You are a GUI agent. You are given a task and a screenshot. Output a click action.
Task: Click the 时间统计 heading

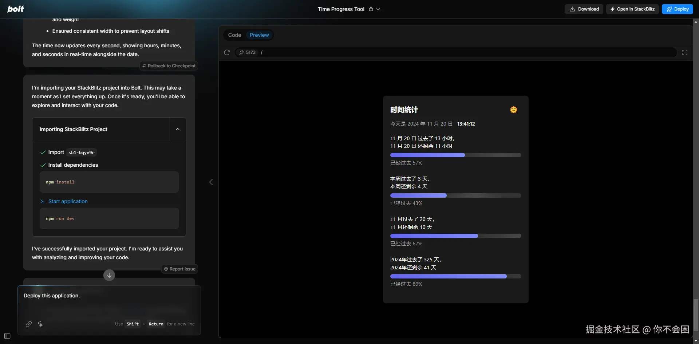click(x=404, y=110)
